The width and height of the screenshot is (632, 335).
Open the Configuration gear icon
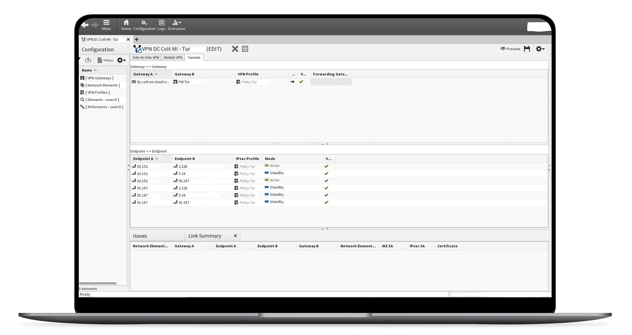[x=144, y=25]
